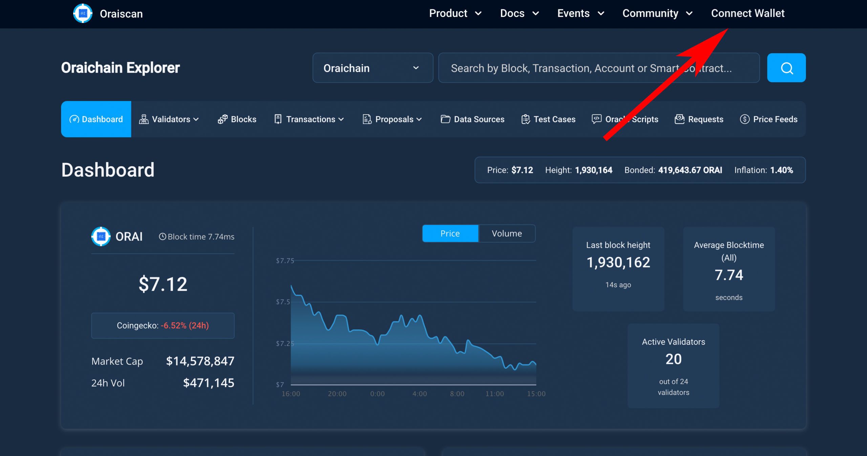Screen dimensions: 867x456
Task: Click the Dashboard gauge icon
Action: 74,119
